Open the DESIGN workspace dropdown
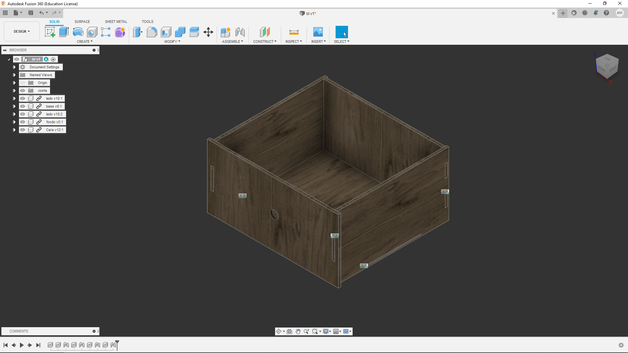 22,31
